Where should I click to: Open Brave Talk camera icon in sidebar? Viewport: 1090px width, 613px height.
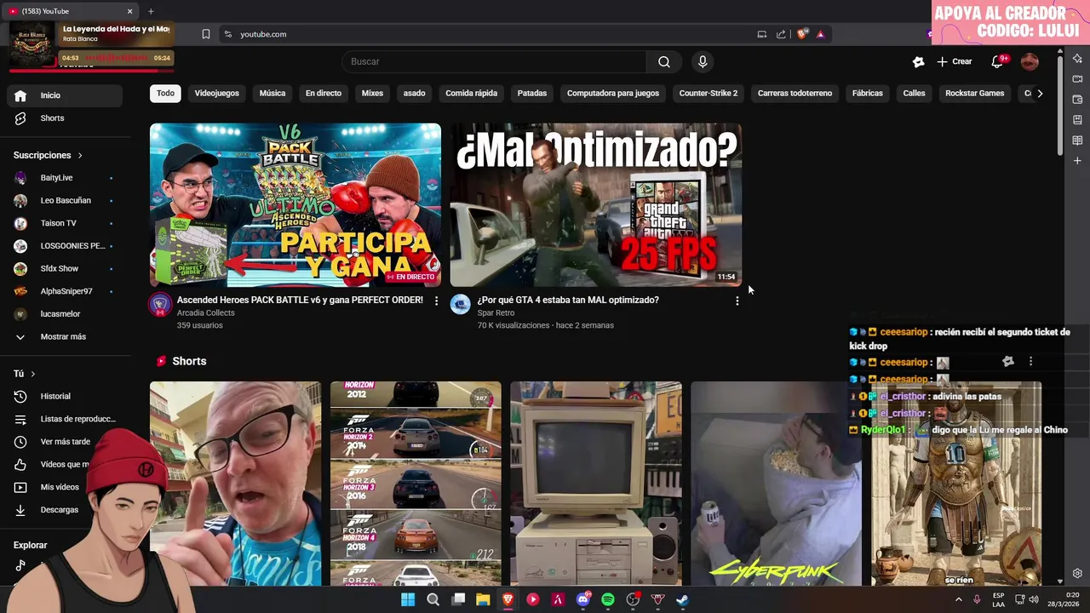point(1077,79)
